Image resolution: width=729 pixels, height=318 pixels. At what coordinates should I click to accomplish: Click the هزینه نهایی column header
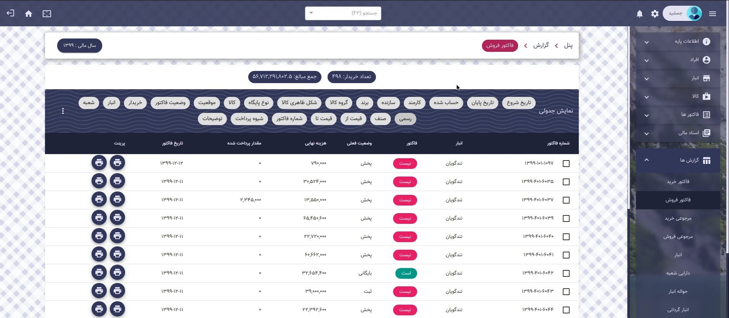pos(315,143)
